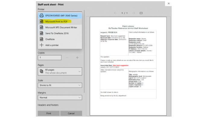The width and height of the screenshot is (213, 119).
Task: Go to next preview page arrow
Action: point(134,13)
